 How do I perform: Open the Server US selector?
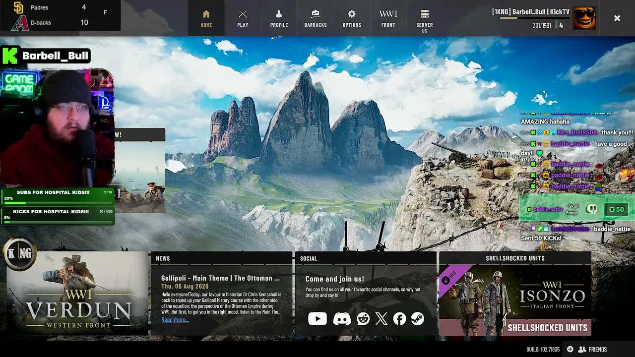pos(425,20)
